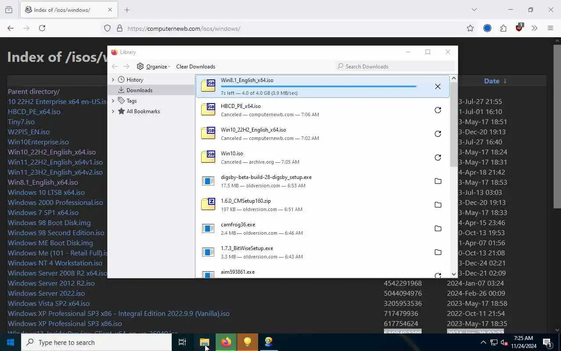
Task: Bookmark this page with the star
Action: [x=470, y=28]
